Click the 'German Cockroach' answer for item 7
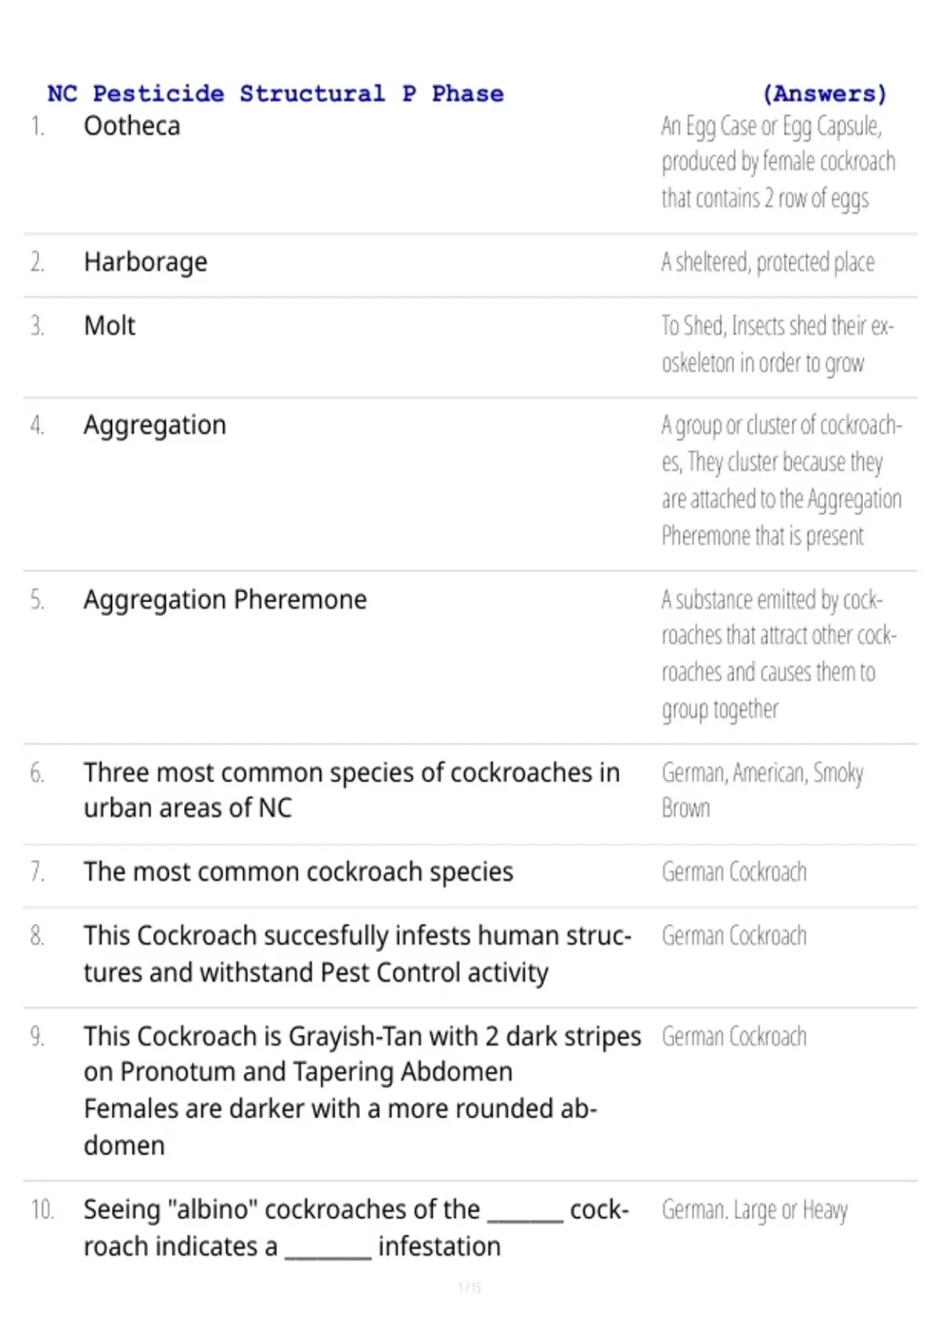This screenshot has height=1331, width=939. pos(734,872)
